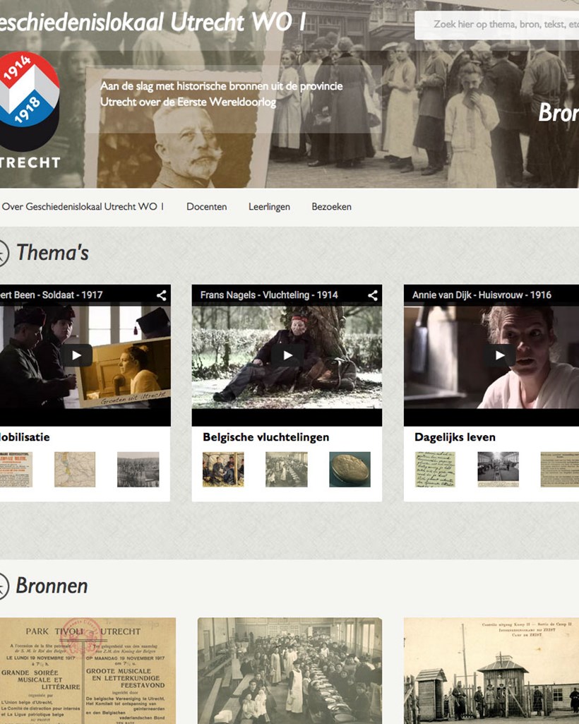Image resolution: width=579 pixels, height=724 pixels.
Task: Open the Bronnen section heading
Action: 52,586
